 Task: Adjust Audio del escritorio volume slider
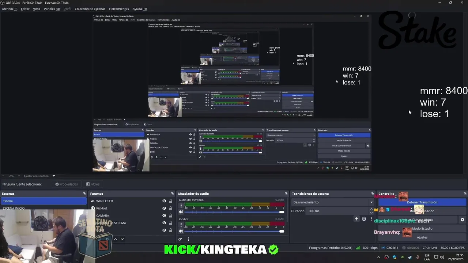click(234, 212)
